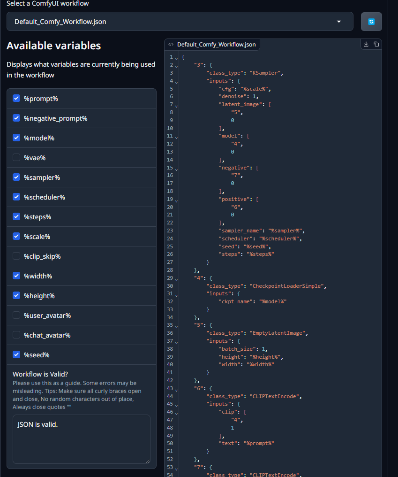Copy the workflow code to clipboard
Viewport: 398px width, 477px height.
tap(376, 45)
